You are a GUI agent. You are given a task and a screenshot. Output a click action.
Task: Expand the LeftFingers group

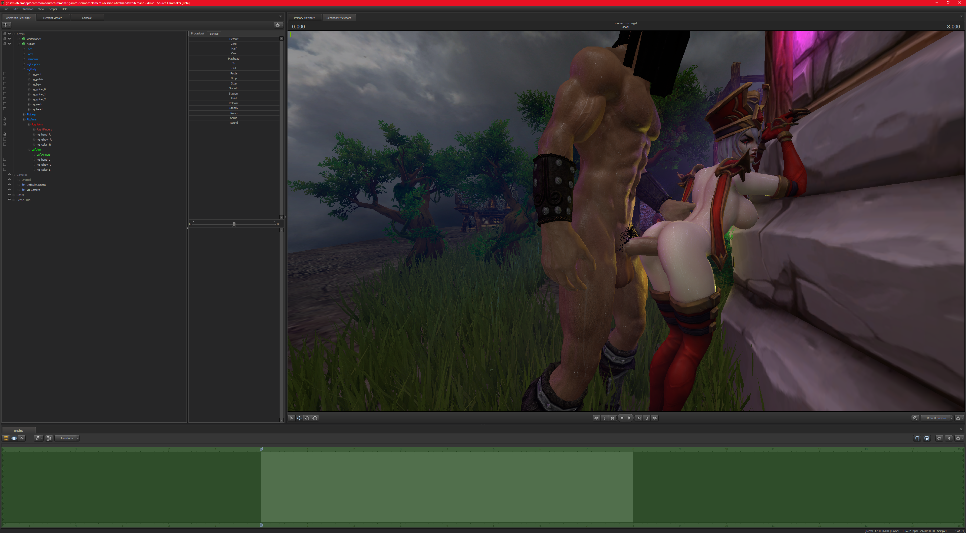[x=34, y=154]
